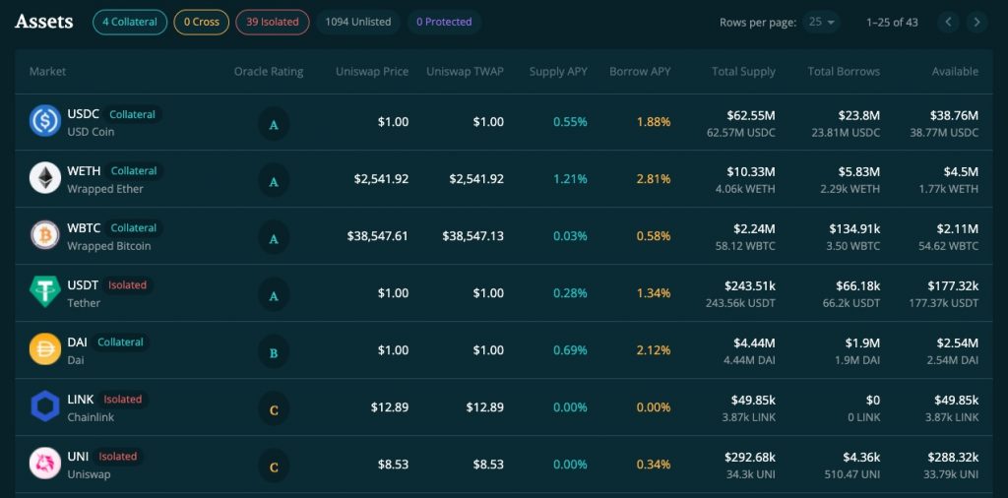The image size is (1008, 498).
Task: Sort by Uniswap TWAP column
Action: tap(466, 71)
